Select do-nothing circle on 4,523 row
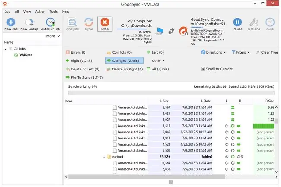Viewport: 281px width, 187px height. point(233,144)
